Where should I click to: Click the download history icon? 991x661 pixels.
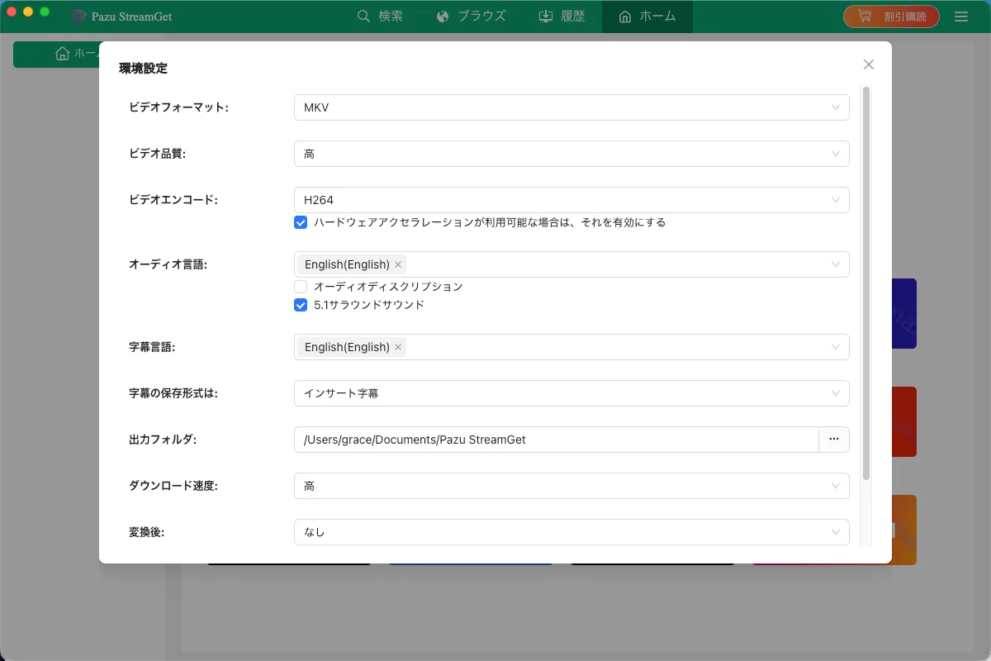click(546, 16)
